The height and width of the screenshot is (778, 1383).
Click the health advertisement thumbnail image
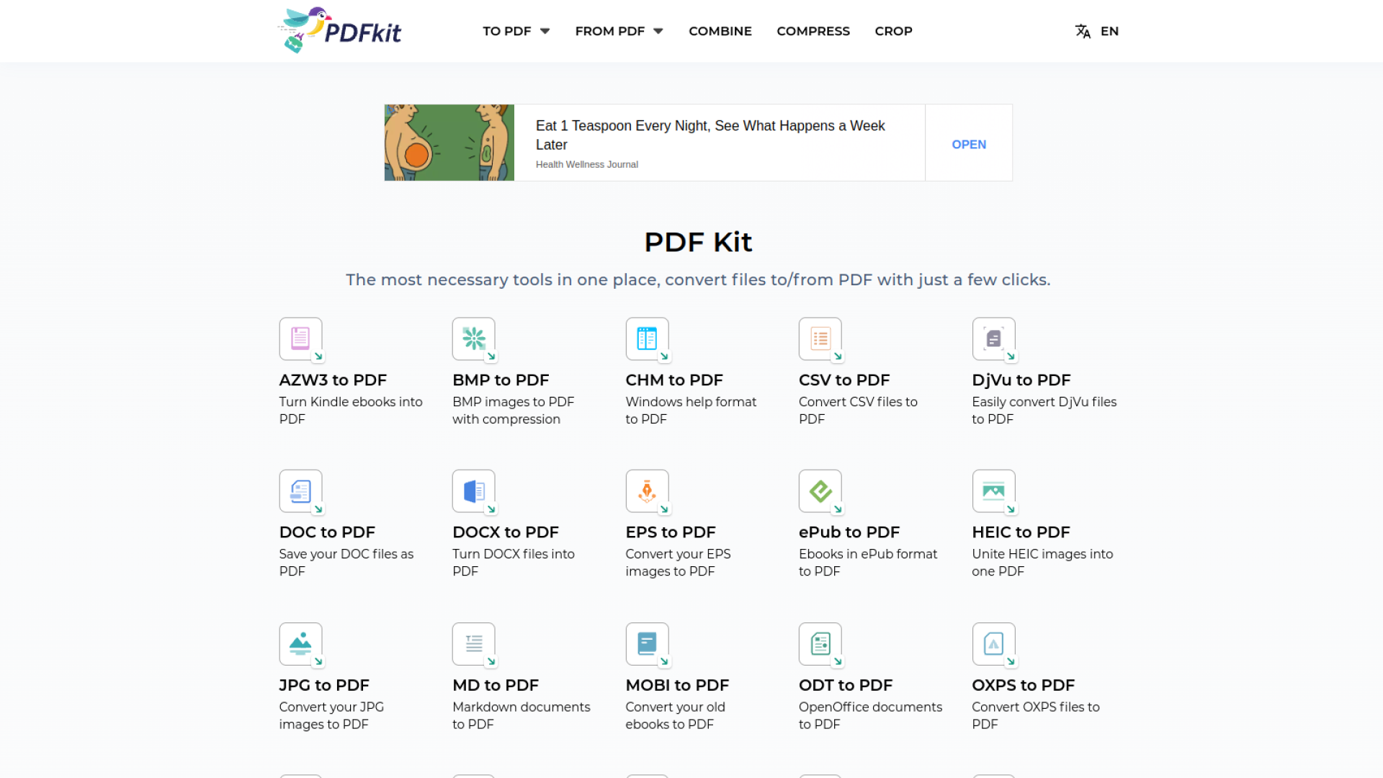click(449, 142)
